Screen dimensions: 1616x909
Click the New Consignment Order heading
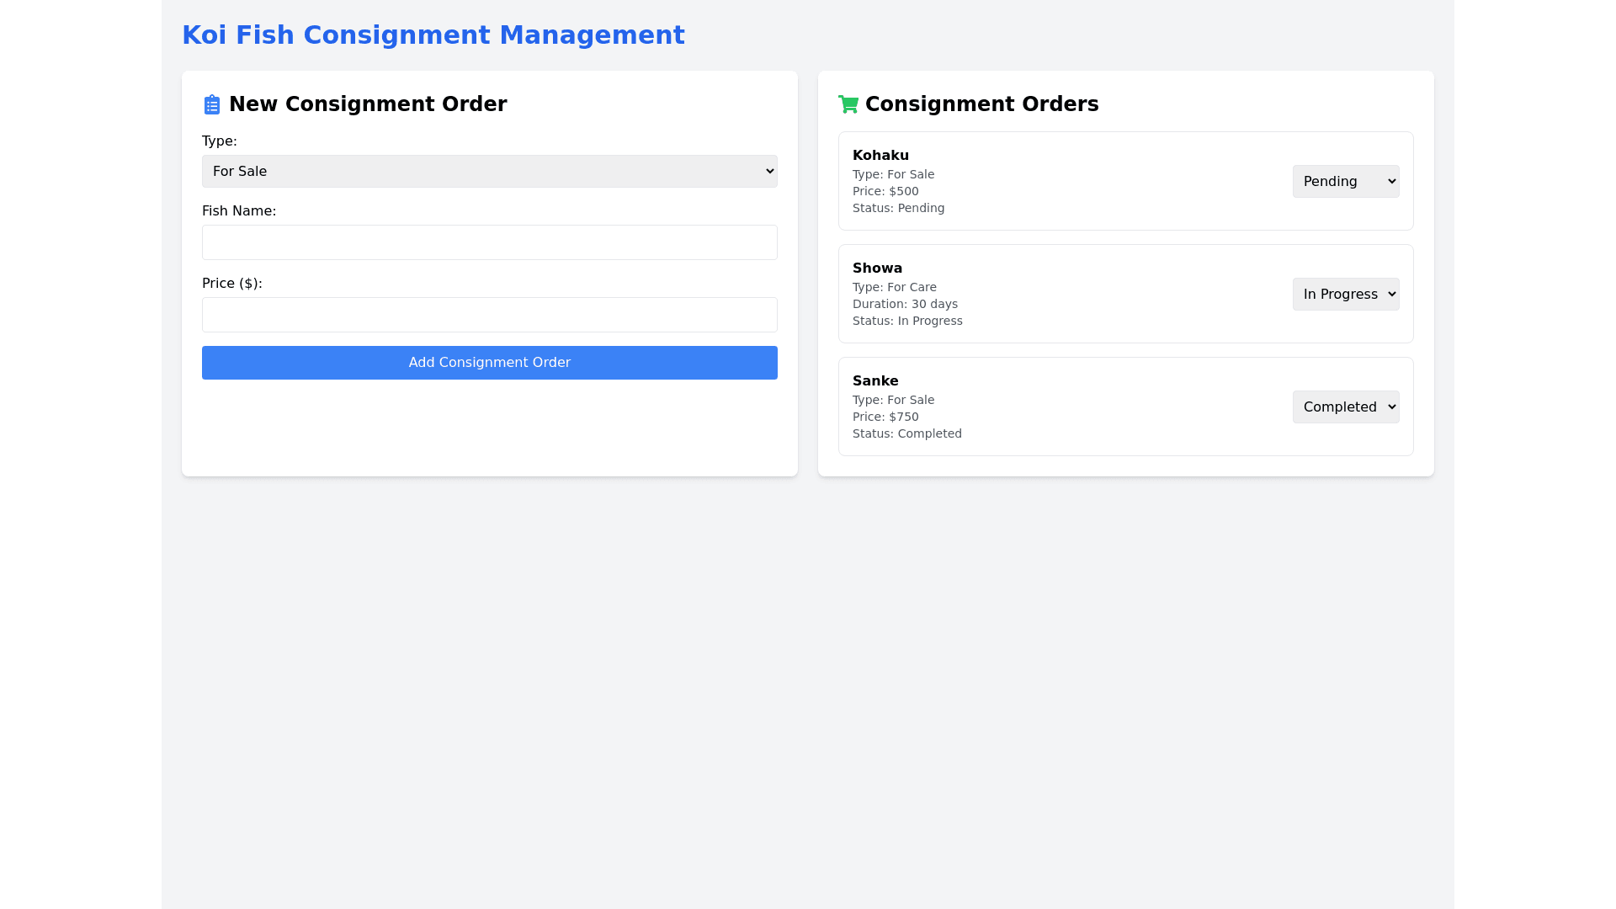[367, 104]
